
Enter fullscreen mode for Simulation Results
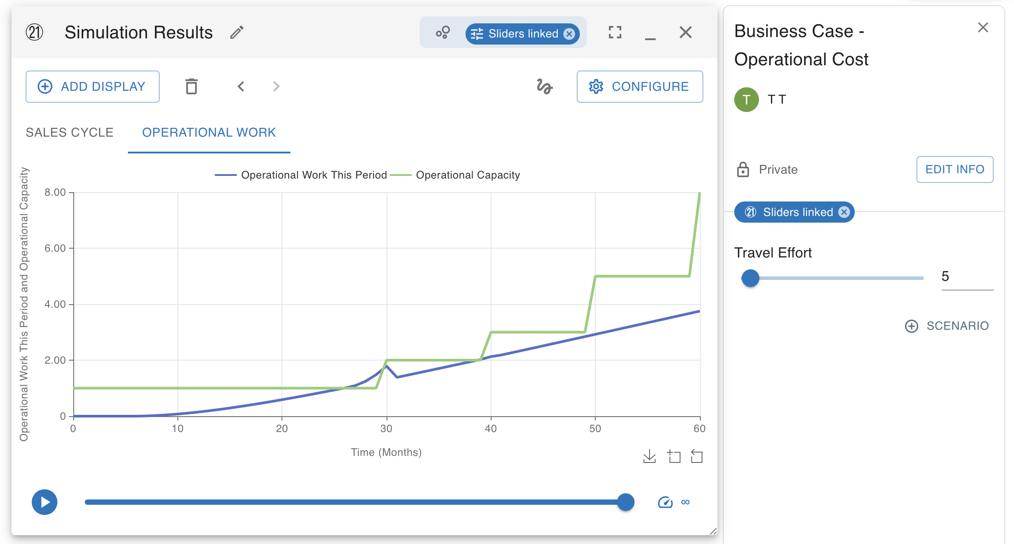pyautogui.click(x=615, y=32)
